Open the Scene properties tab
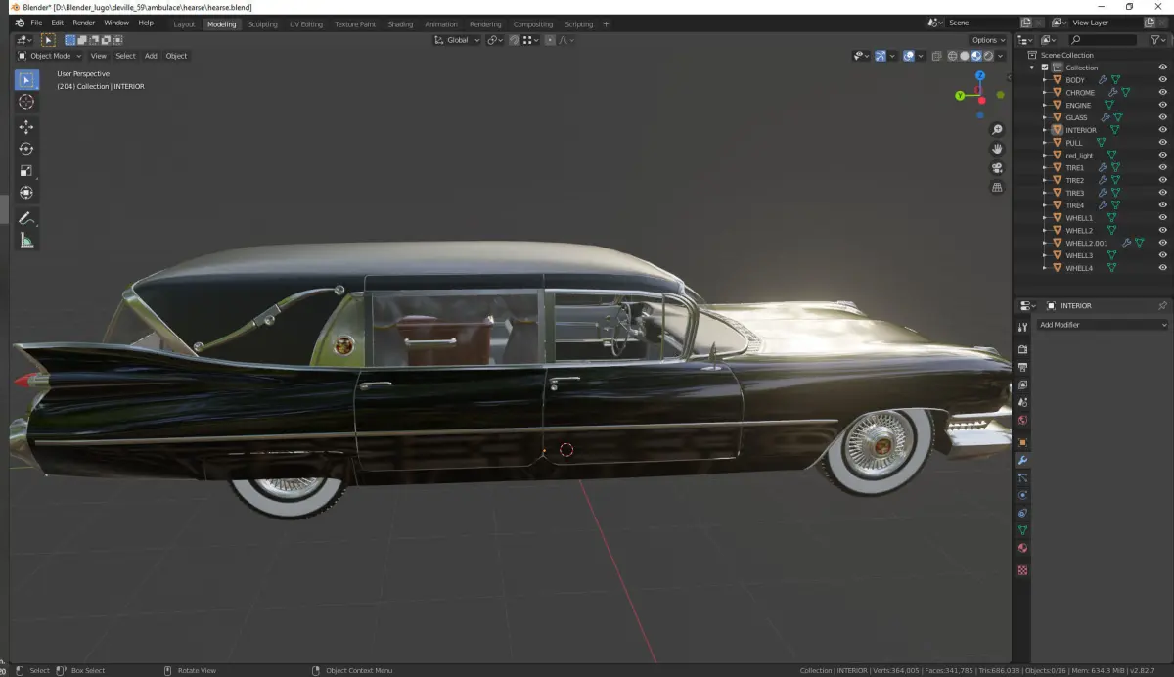 pos(1022,402)
